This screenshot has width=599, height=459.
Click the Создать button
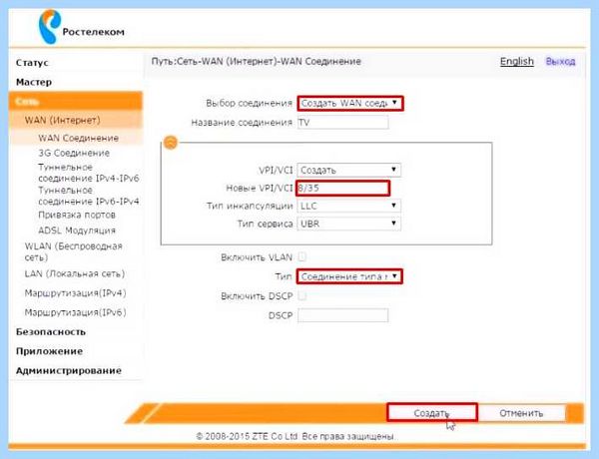(x=432, y=413)
